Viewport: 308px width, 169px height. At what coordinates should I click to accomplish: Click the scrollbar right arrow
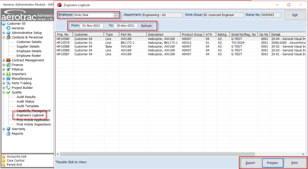pos(304,154)
